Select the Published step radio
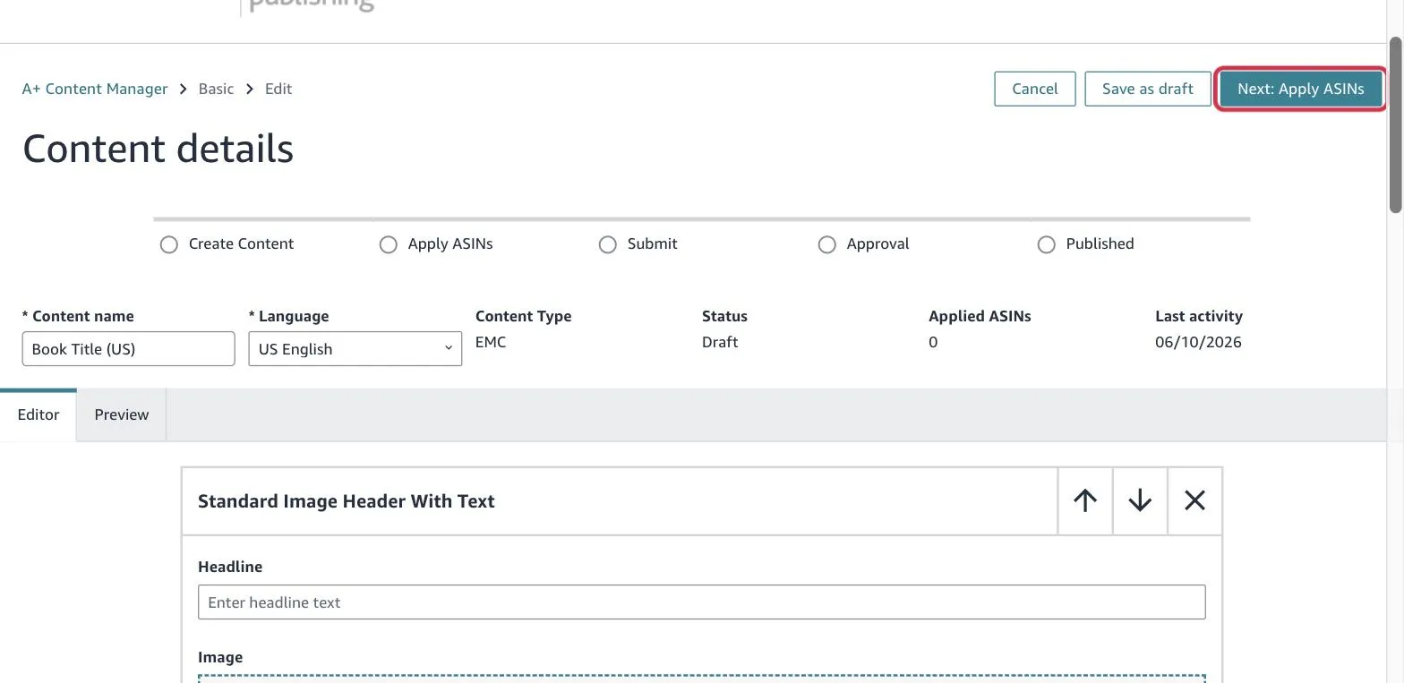 pos(1046,244)
